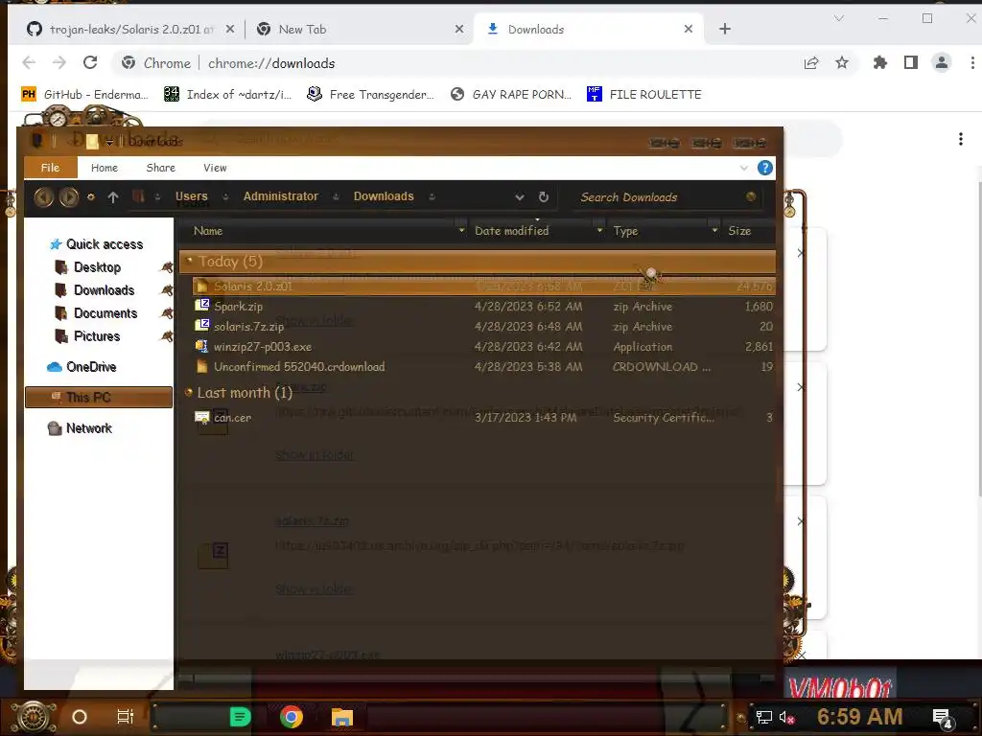The width and height of the screenshot is (982, 736).
Task: Close the New Tab tab
Action: [459, 29]
